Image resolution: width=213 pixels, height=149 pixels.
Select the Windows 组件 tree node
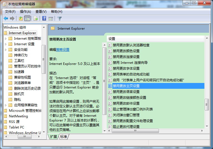[15, 27]
